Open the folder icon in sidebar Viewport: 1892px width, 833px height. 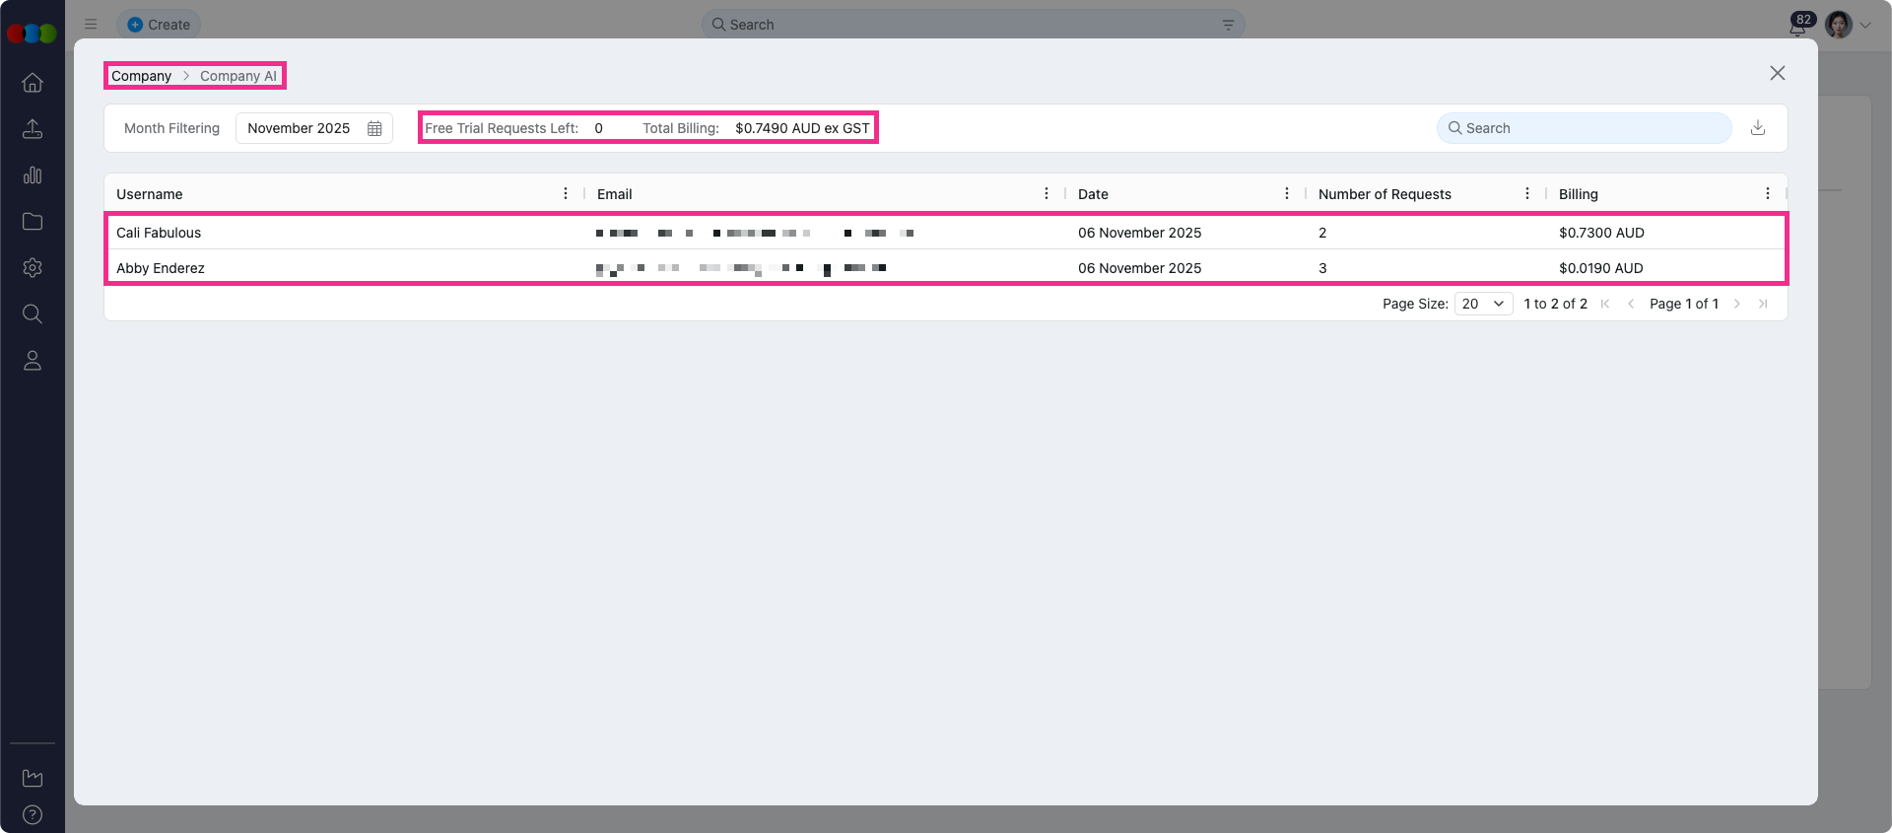[x=33, y=222]
